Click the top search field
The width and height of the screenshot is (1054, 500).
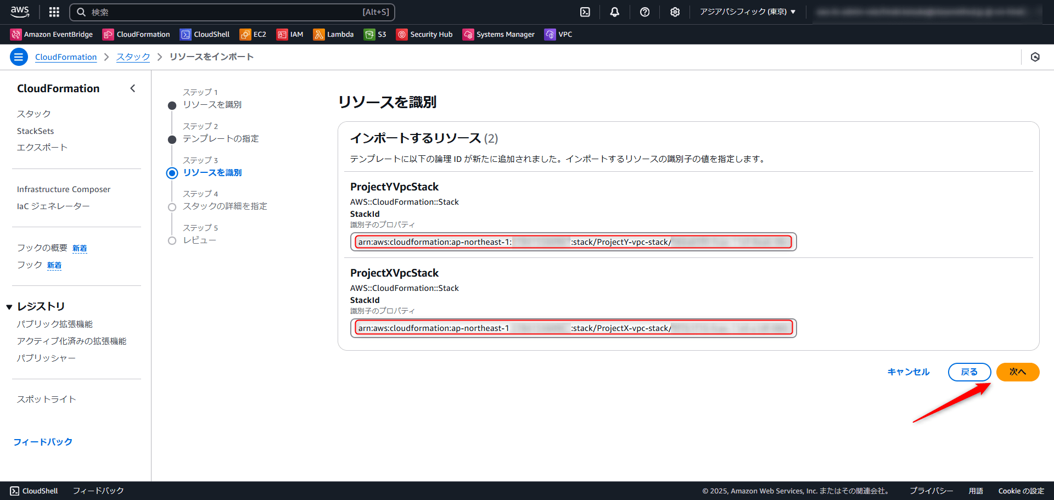232,12
